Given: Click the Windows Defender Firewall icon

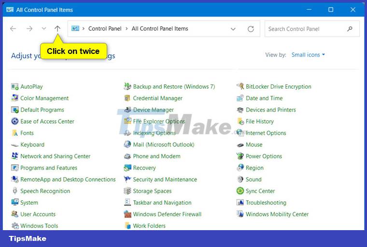Looking at the screenshot, I should (x=127, y=214).
